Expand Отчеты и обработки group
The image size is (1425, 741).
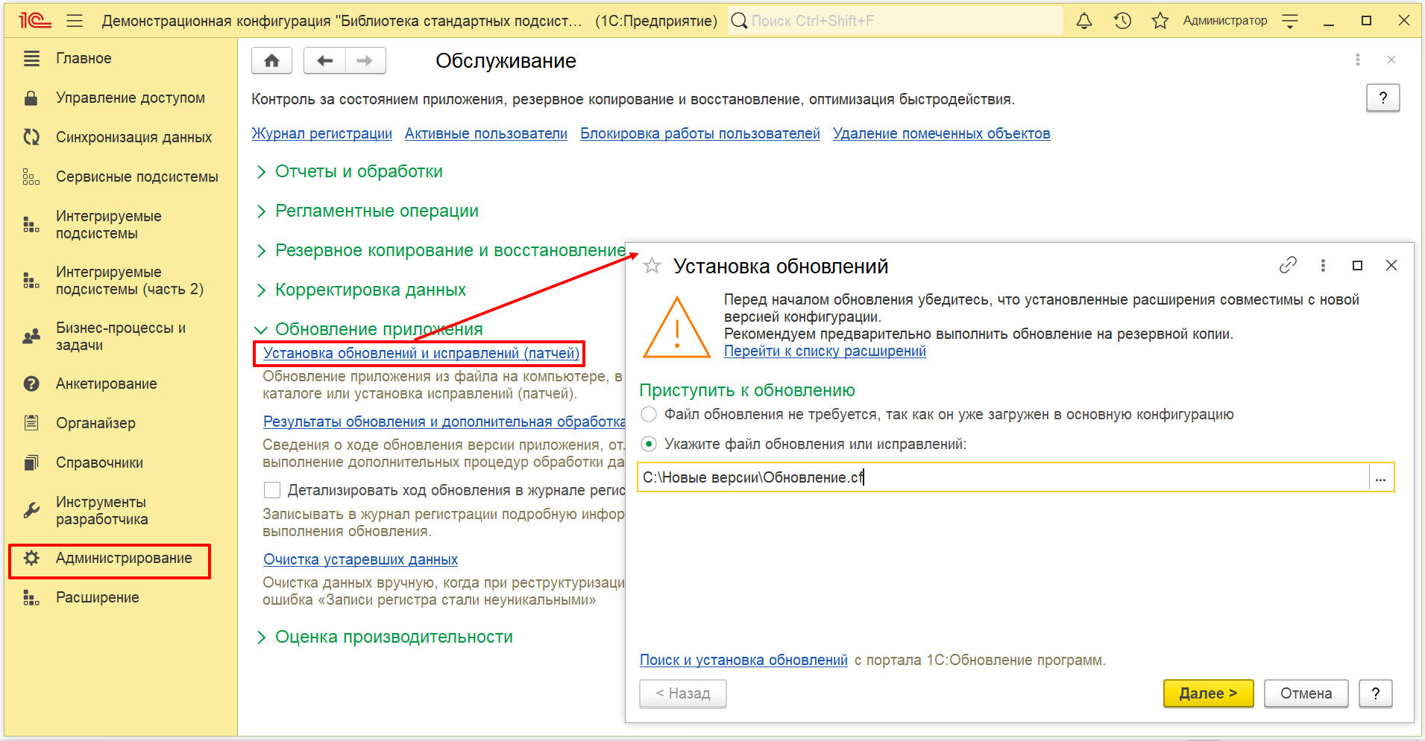pos(359,171)
